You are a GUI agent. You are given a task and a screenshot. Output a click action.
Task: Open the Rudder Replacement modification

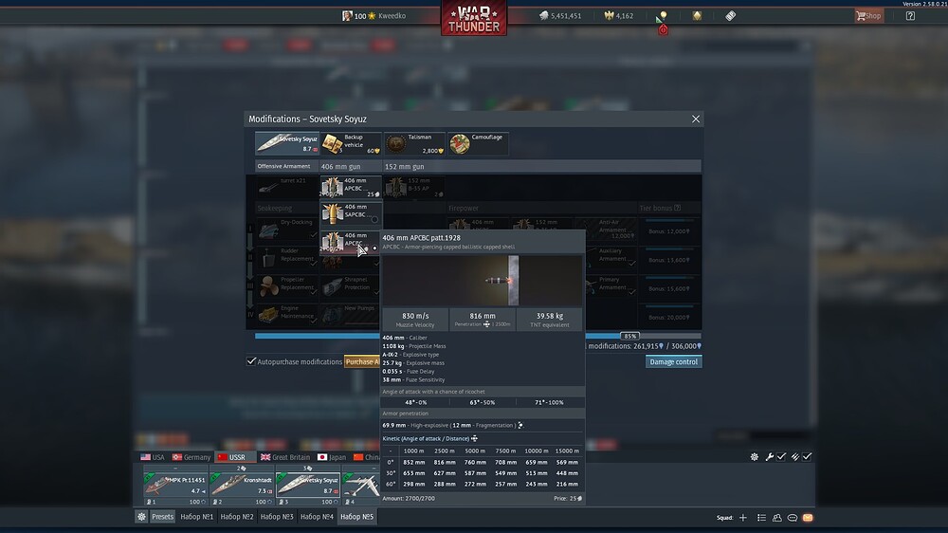click(x=287, y=258)
